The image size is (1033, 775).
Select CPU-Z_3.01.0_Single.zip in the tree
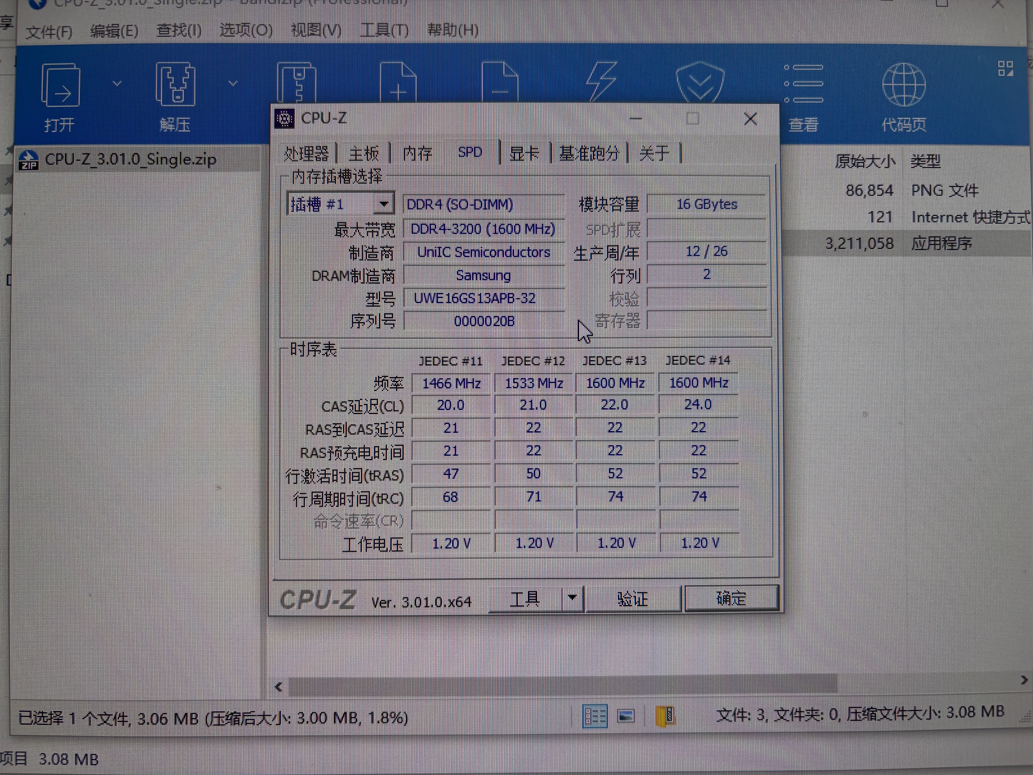(131, 160)
